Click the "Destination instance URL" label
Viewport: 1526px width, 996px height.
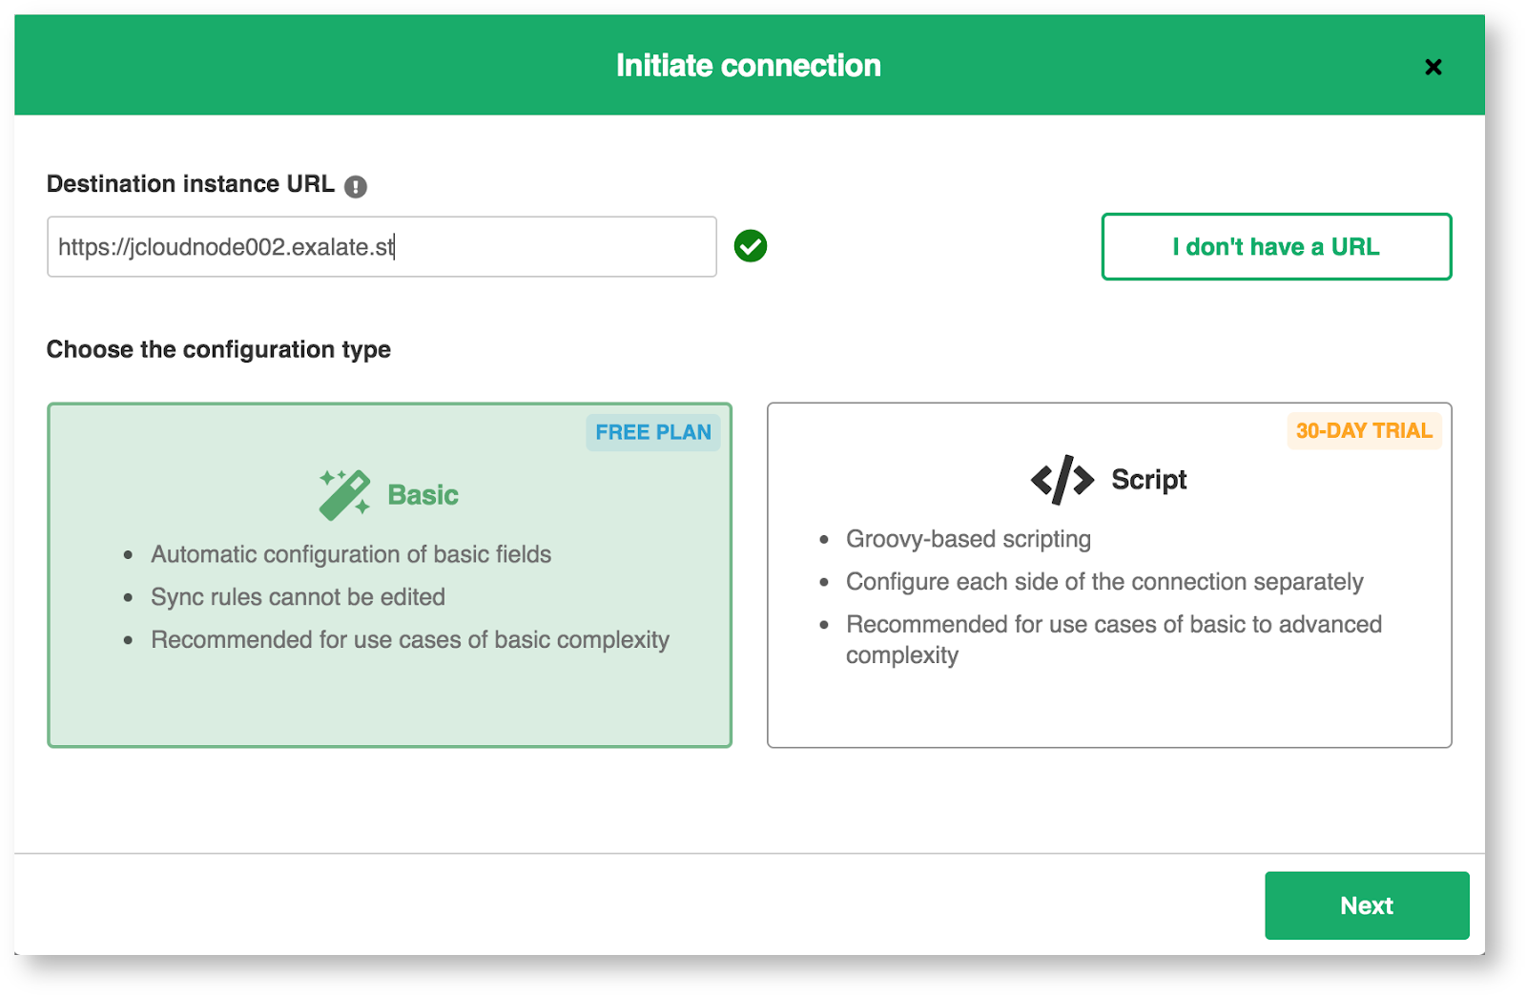pos(191,184)
